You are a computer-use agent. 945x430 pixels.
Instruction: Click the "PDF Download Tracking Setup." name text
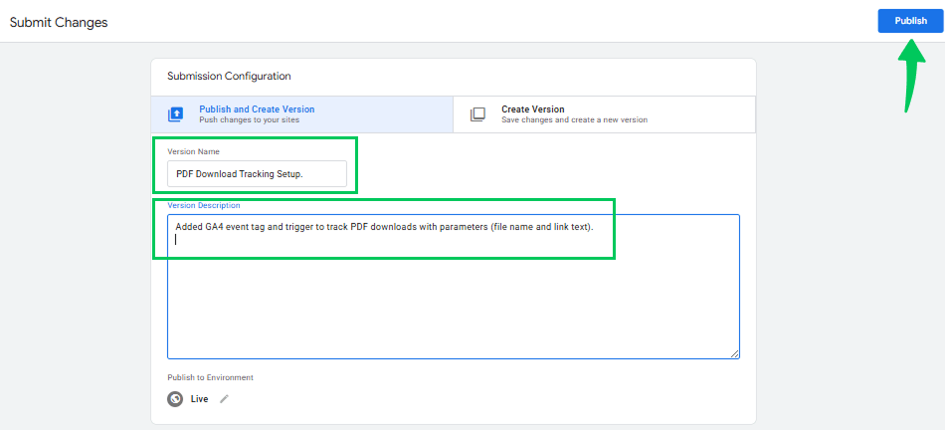pos(240,173)
